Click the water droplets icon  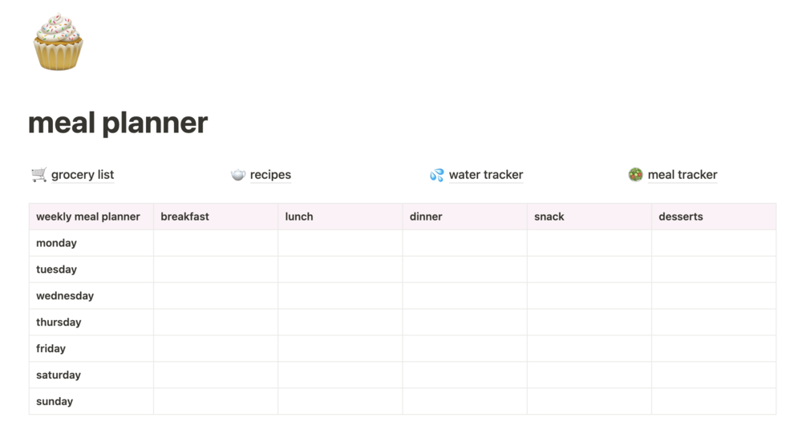pos(436,175)
